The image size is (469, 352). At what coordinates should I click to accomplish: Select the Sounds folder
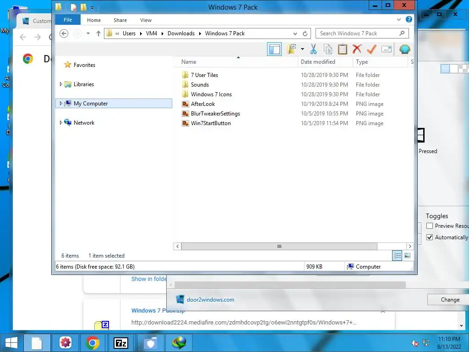[x=200, y=84]
